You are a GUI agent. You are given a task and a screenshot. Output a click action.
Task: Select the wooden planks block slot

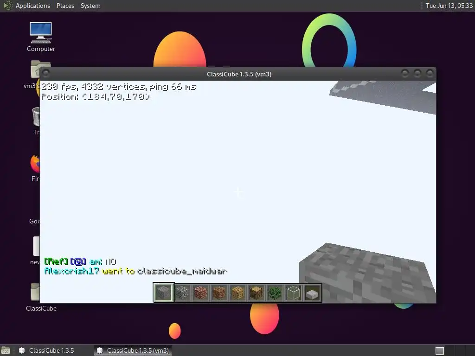tap(238, 293)
